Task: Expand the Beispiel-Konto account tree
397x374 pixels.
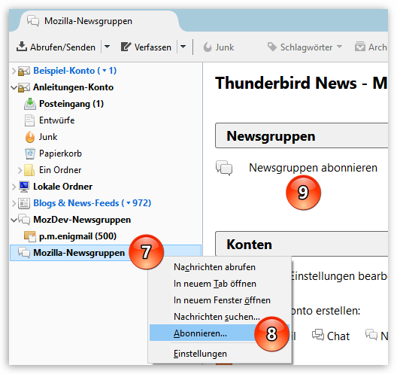Action: tap(14, 71)
